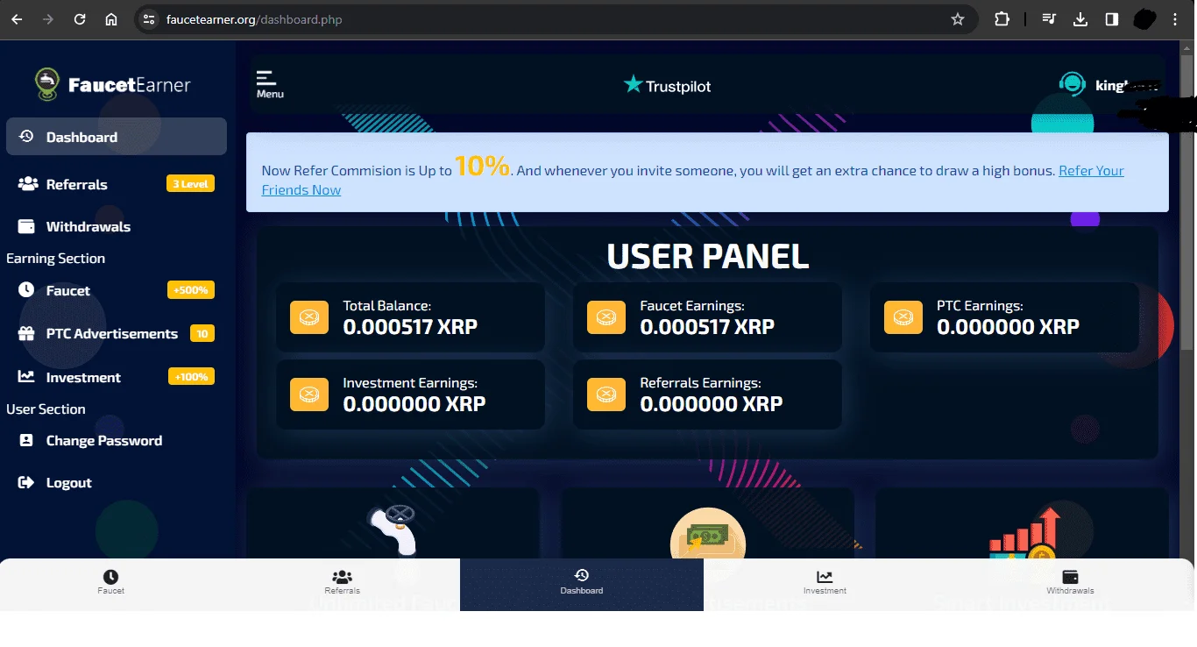Click the browser forward arrow
Viewport: 1197px width, 647px height.
click(48, 19)
